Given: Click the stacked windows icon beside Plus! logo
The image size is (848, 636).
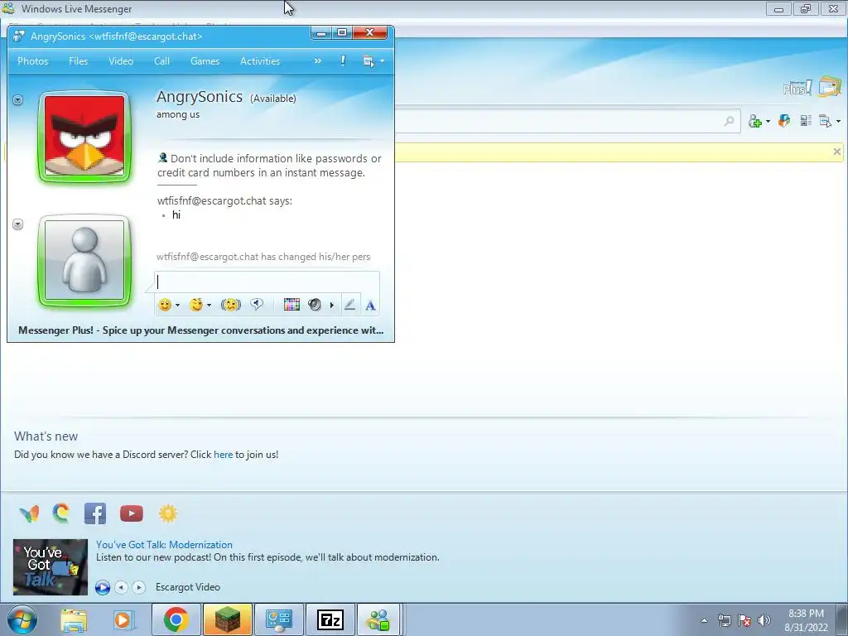Looking at the screenshot, I should coord(830,86).
